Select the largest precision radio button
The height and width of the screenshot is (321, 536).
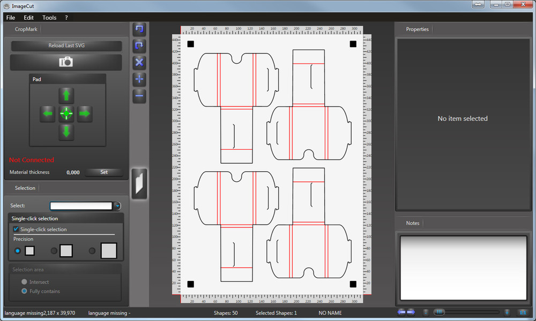[x=92, y=250]
